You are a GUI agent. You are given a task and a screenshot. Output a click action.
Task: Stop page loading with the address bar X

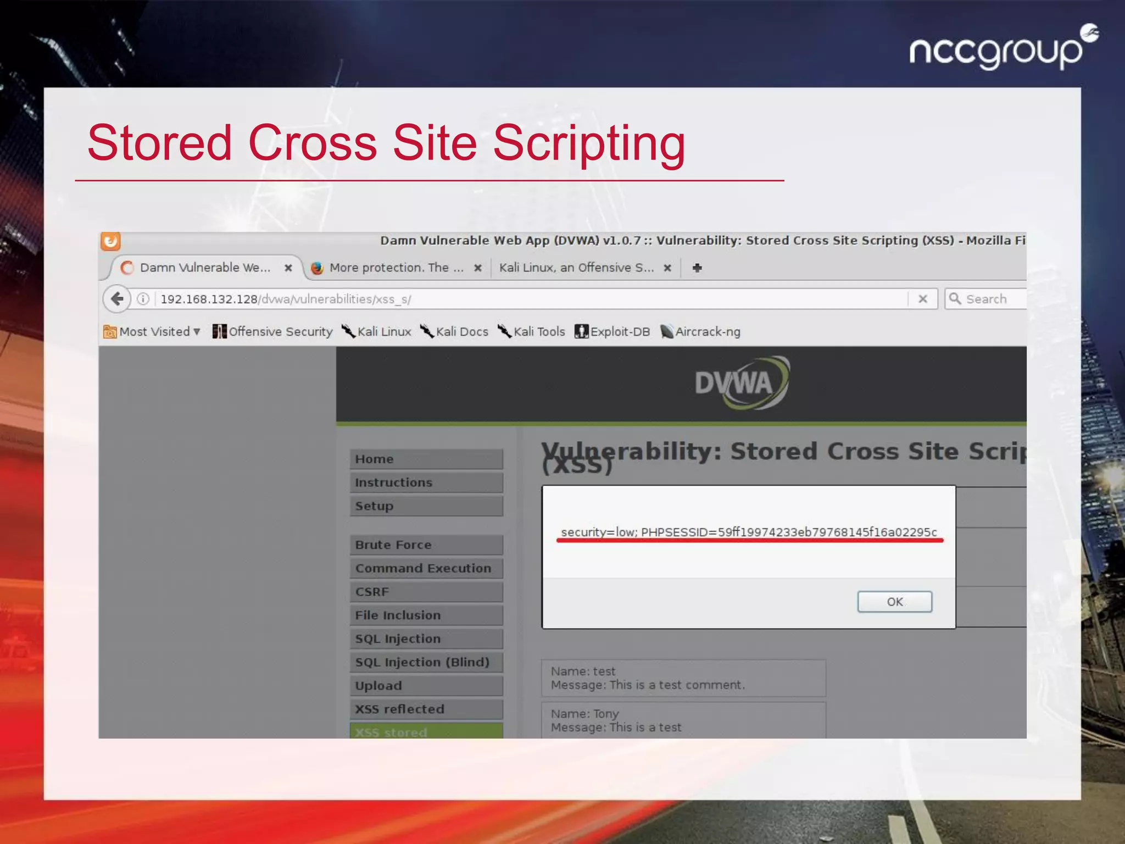923,299
